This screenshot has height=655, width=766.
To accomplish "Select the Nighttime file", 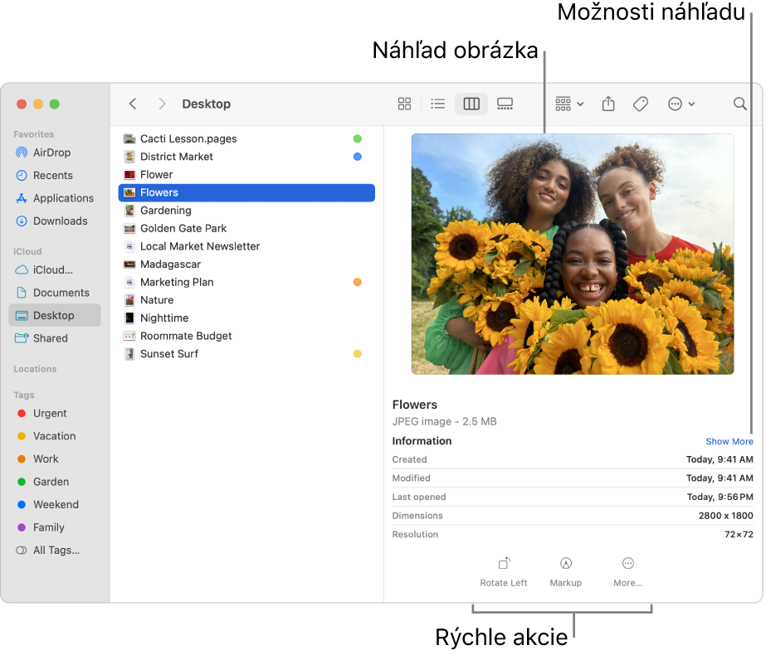I will 246,318.
